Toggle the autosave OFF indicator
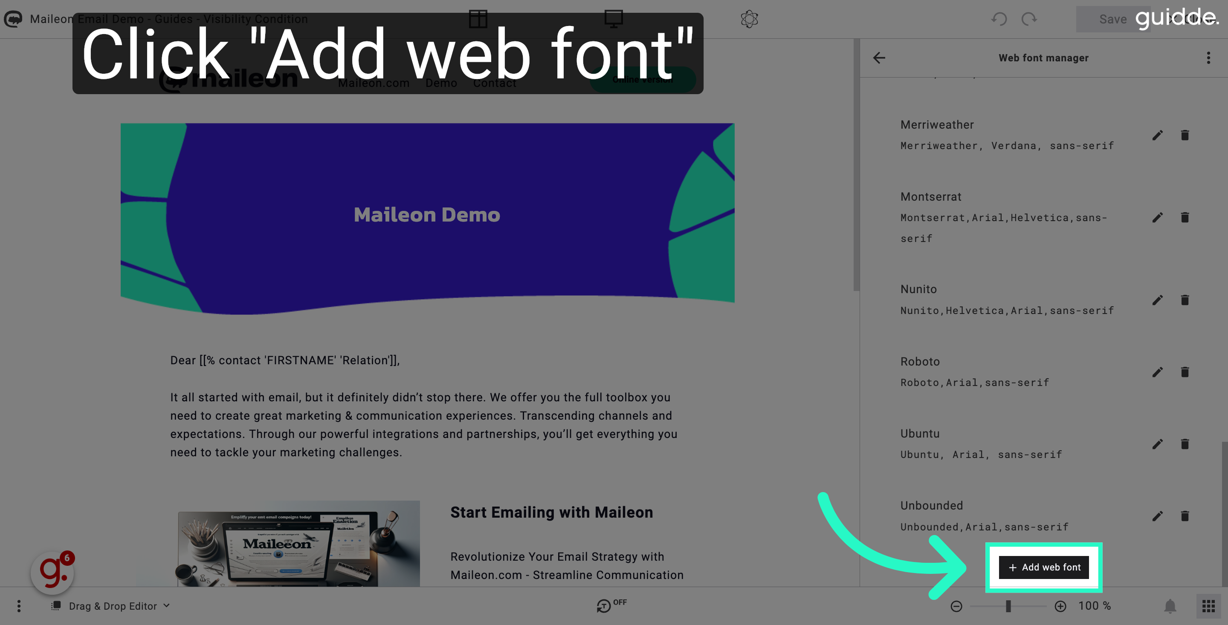Image resolution: width=1228 pixels, height=625 pixels. [x=611, y=605]
